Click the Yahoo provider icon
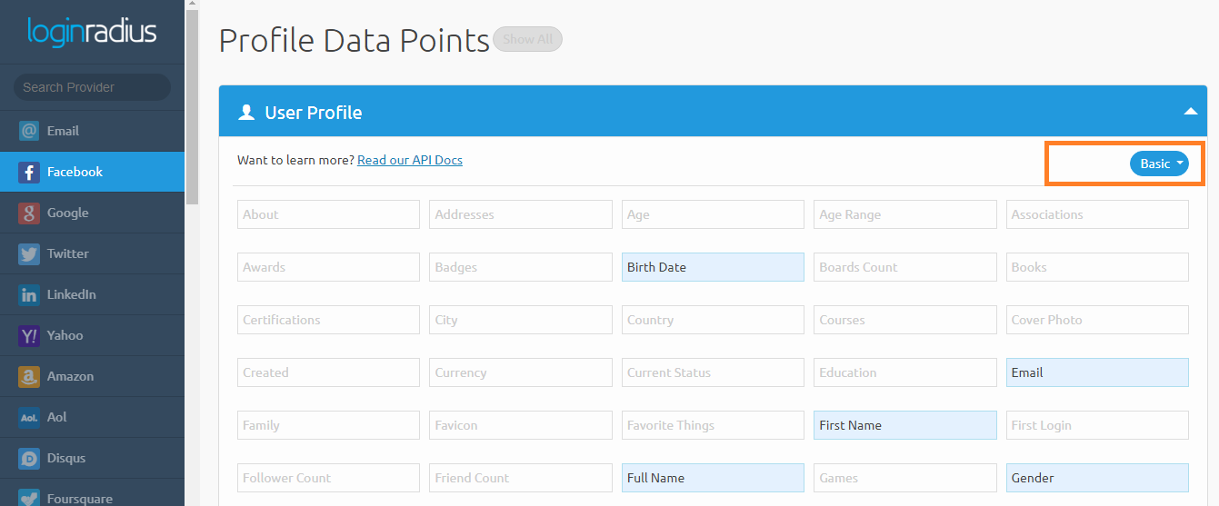This screenshot has height=506, width=1219. pos(29,335)
